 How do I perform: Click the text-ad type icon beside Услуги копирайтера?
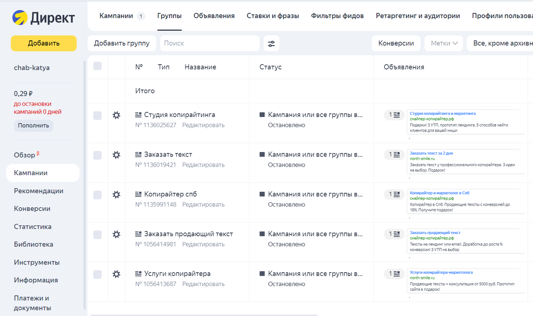pos(138,273)
